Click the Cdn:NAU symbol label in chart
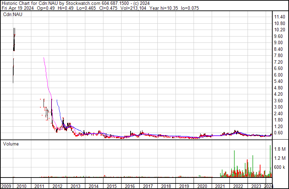This screenshot has width=289, height=189. (13, 15)
